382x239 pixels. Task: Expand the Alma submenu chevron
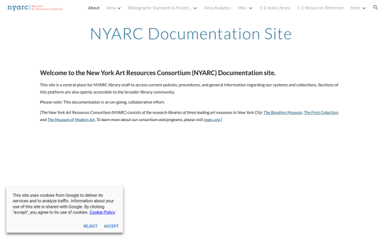click(119, 8)
